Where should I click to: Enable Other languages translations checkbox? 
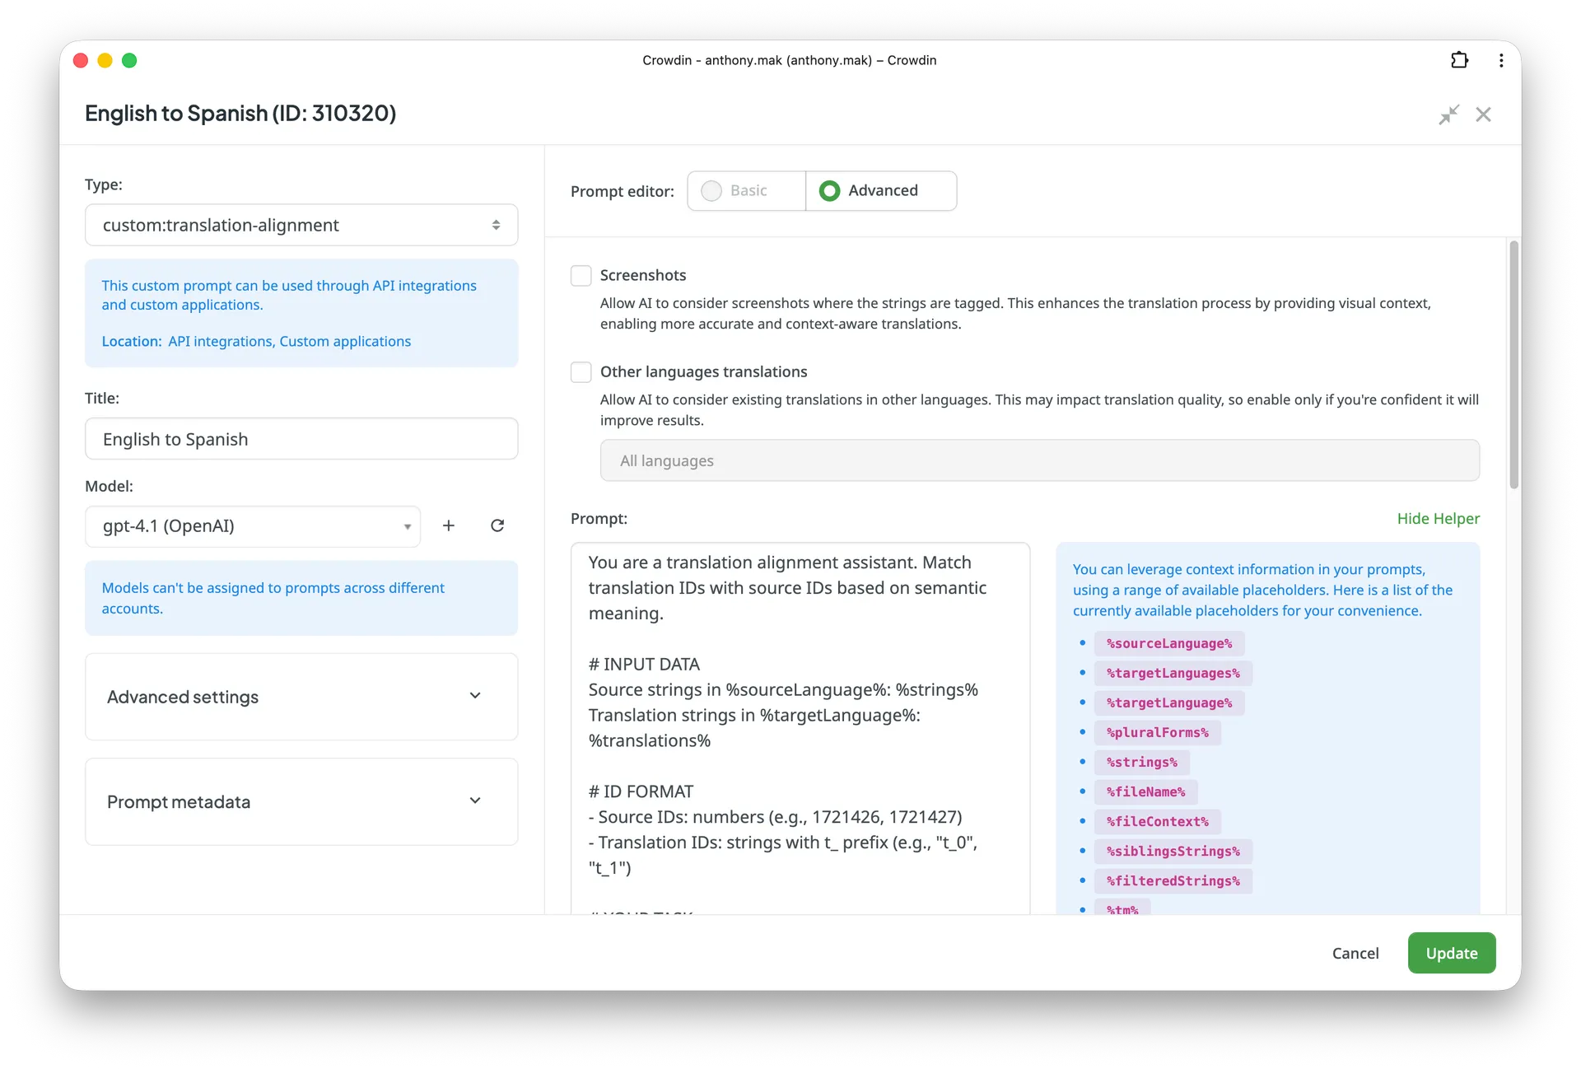(581, 371)
